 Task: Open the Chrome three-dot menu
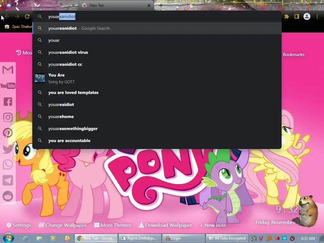point(317,16)
